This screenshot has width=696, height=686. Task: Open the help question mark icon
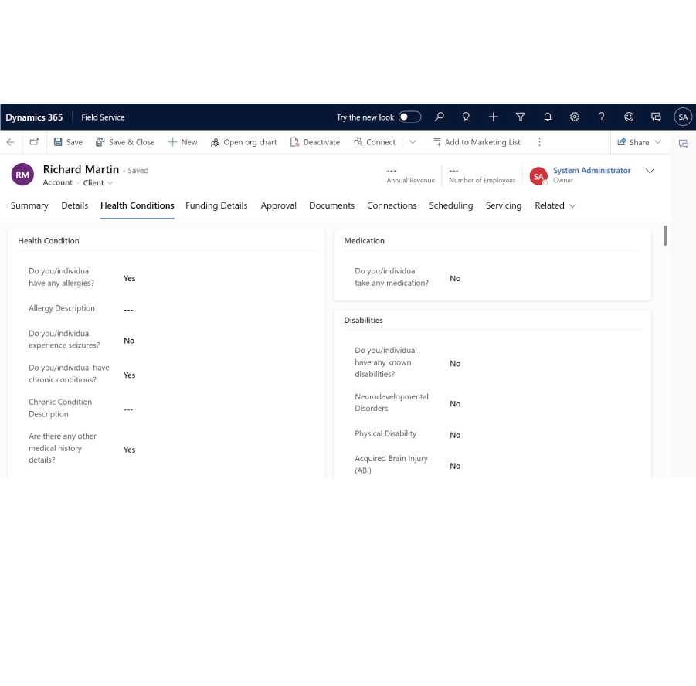tap(602, 117)
